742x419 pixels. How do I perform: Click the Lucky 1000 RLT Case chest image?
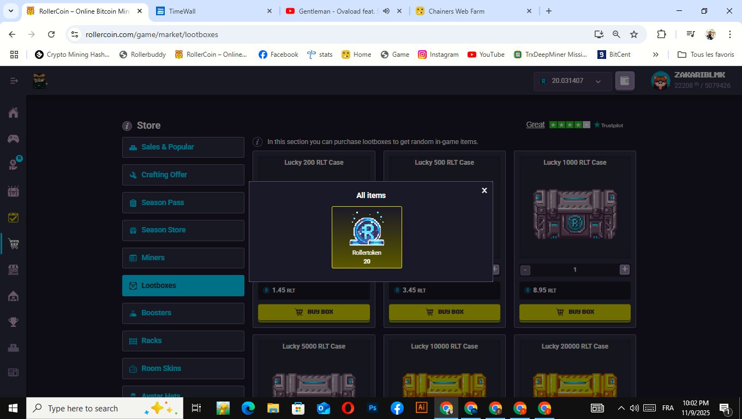pos(575,214)
